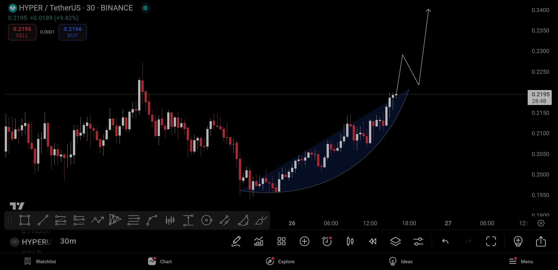558x270 pixels.
Task: Select the Fib Retracement lines tool
Action: 134,220
